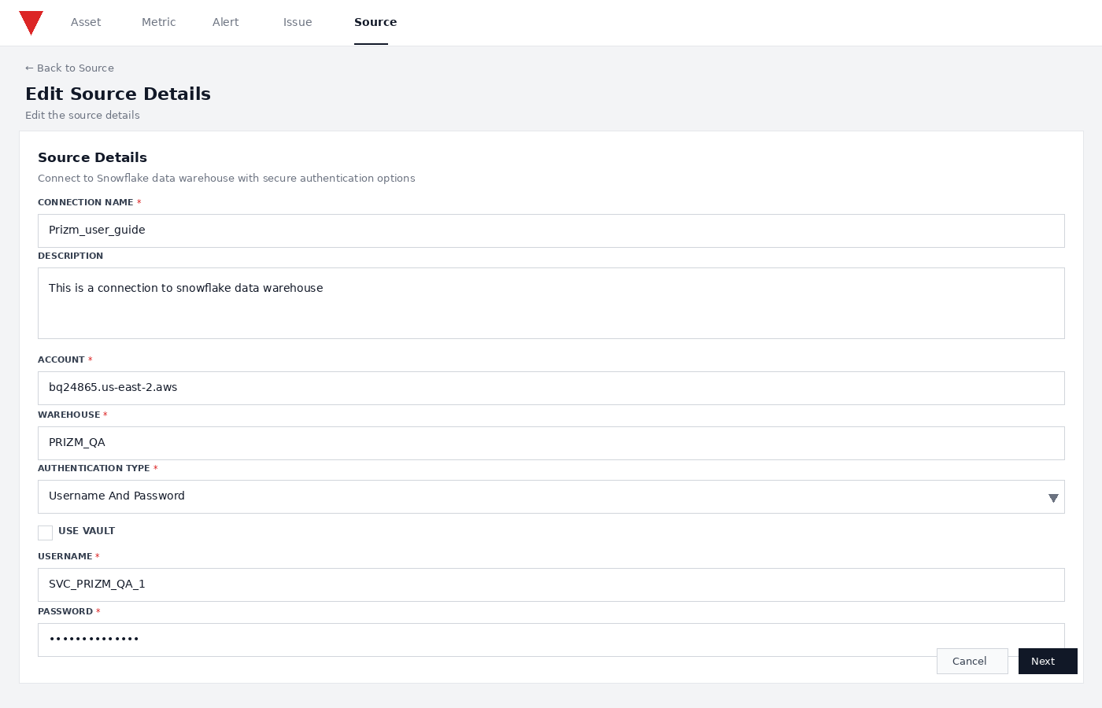Viewport: 1102px width, 708px height.
Task: Open the Issue tab
Action: 298,22
